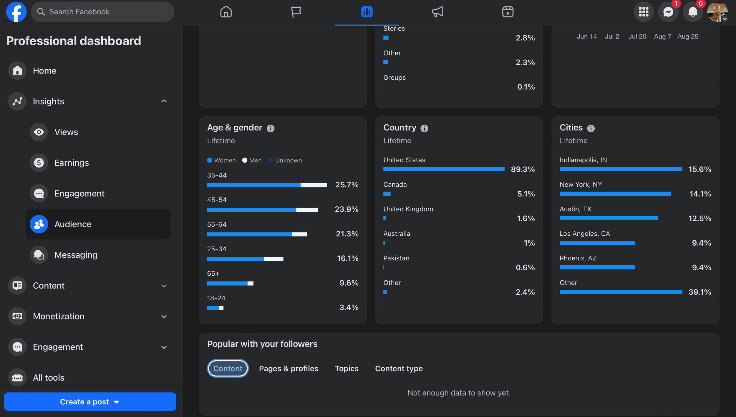Open the Reels video icon

click(508, 12)
